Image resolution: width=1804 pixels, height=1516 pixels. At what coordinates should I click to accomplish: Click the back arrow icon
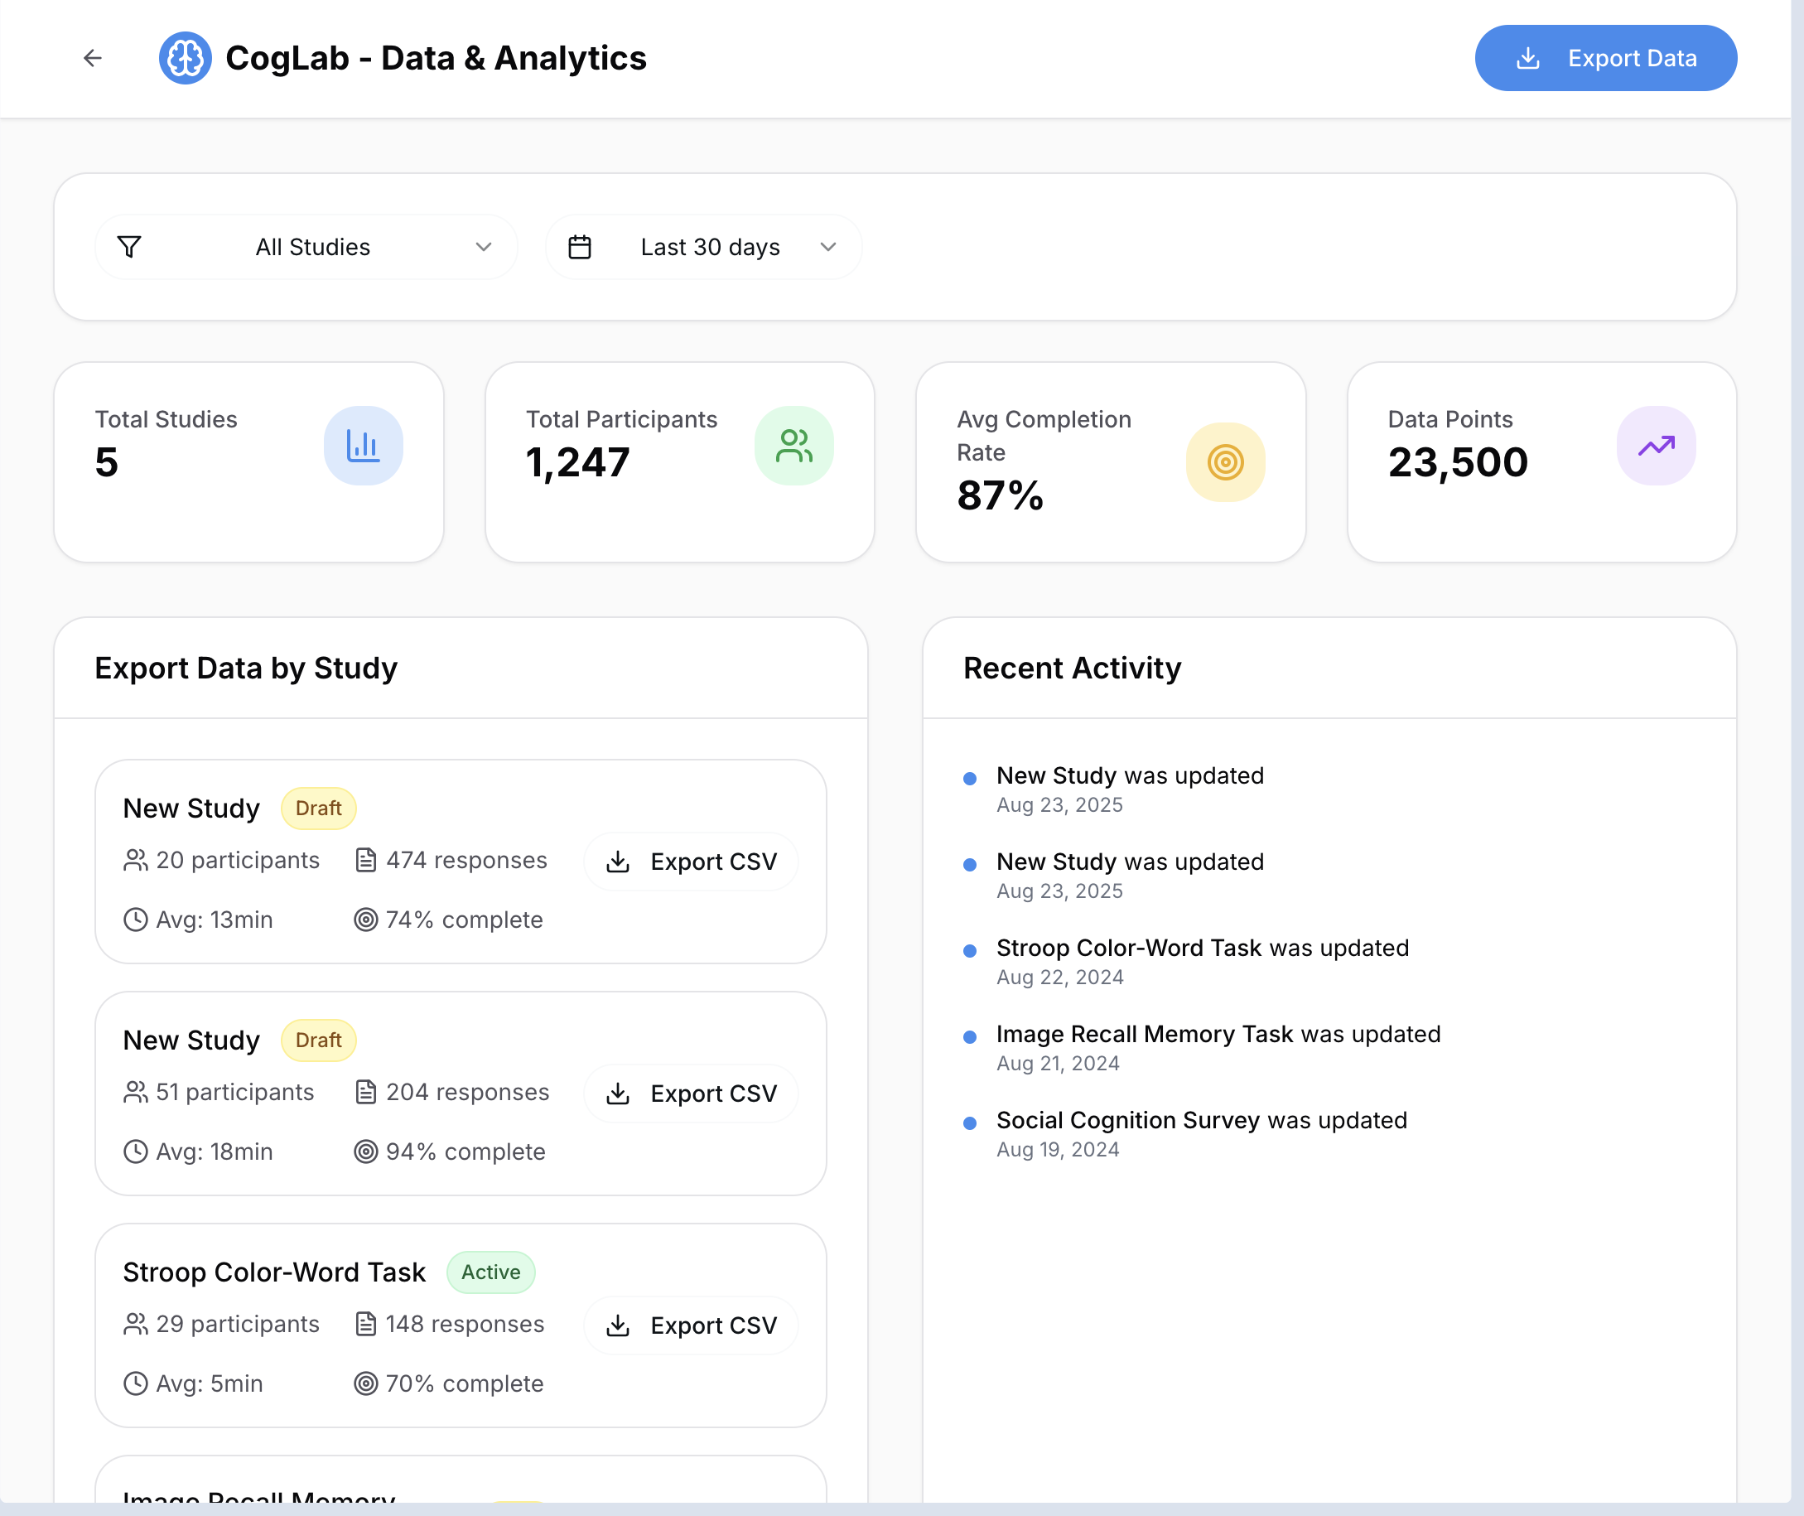(93, 58)
